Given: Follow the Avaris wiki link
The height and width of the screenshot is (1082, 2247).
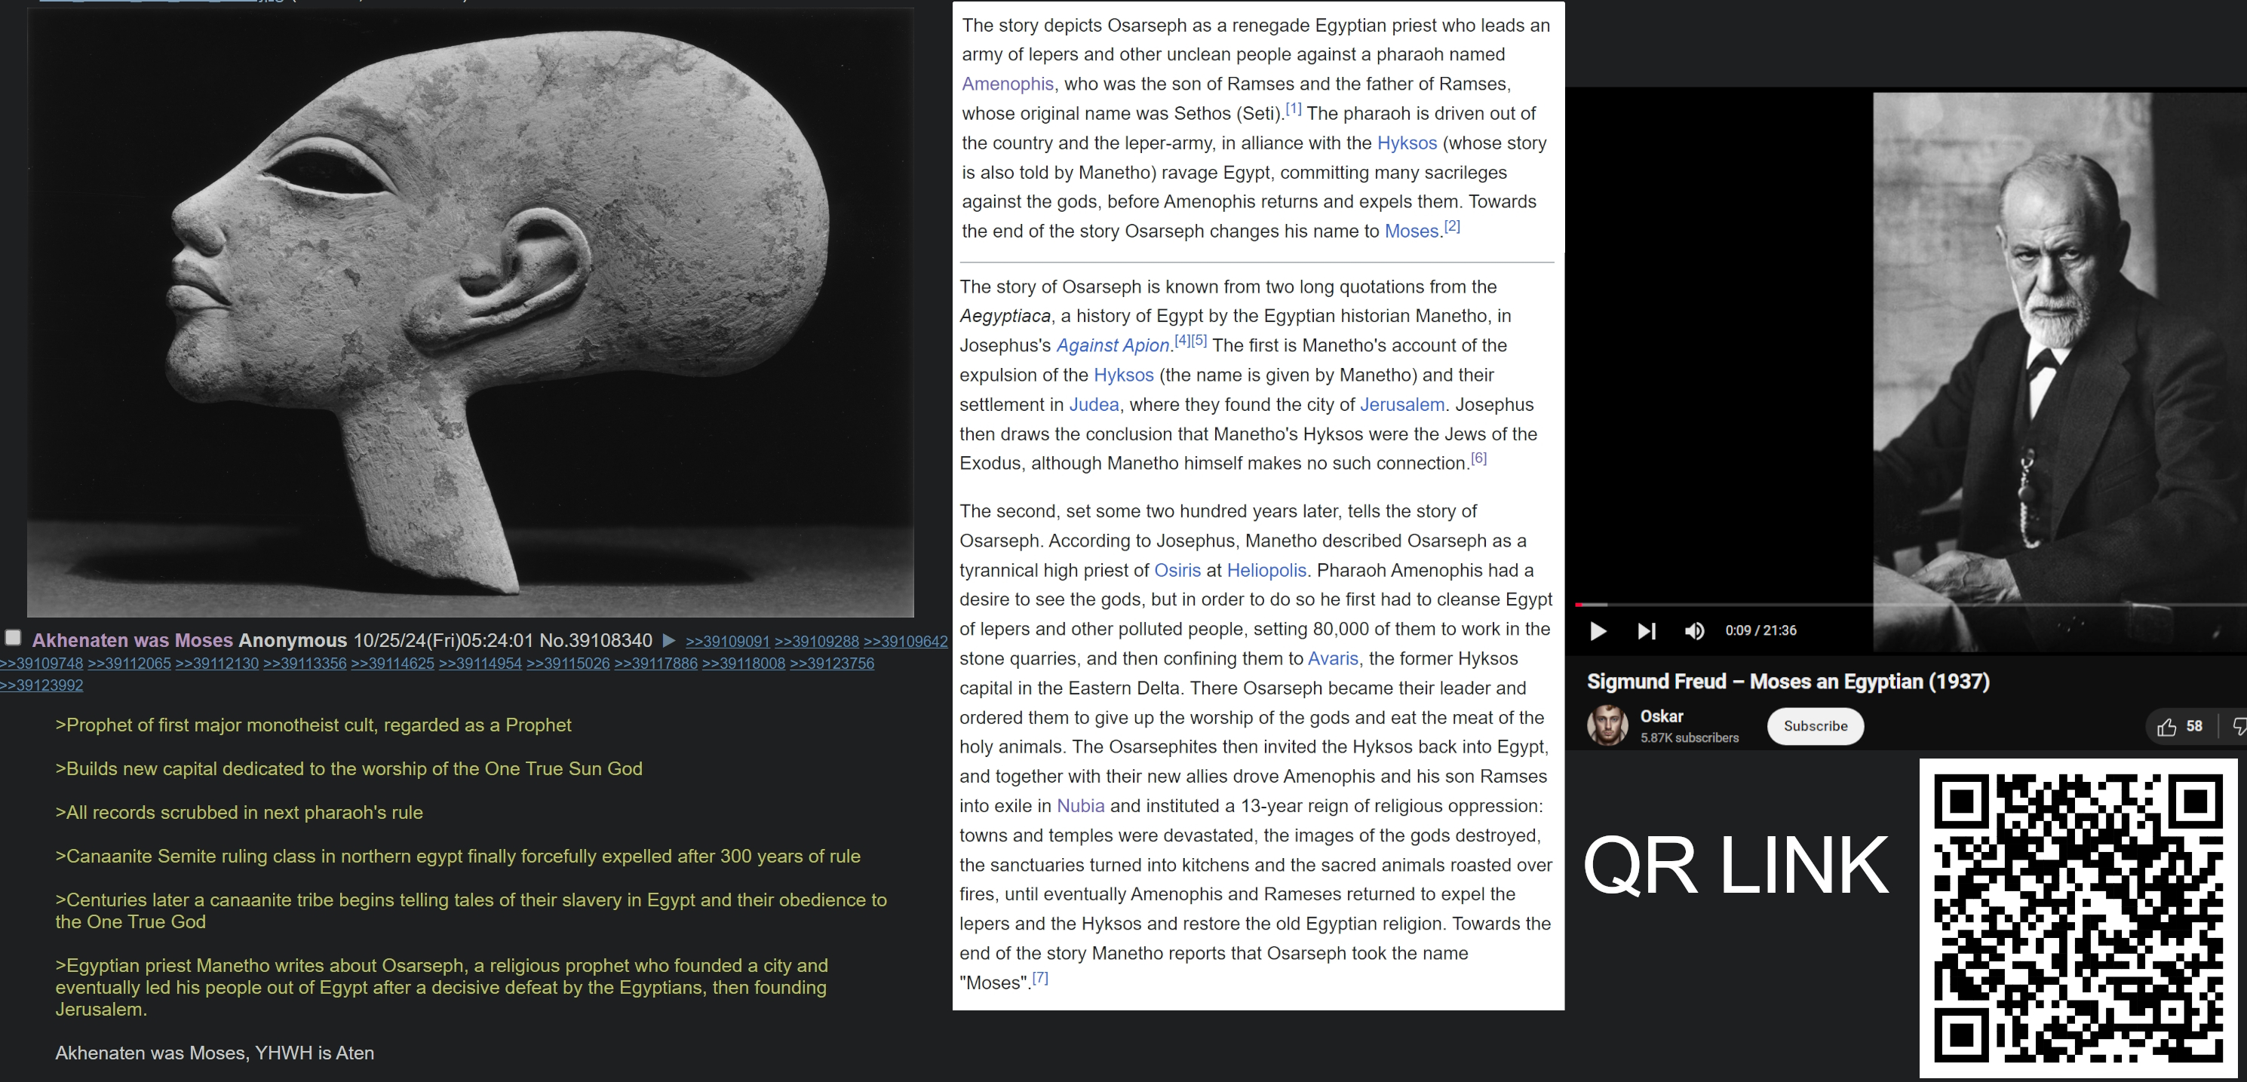Looking at the screenshot, I should tap(1333, 658).
